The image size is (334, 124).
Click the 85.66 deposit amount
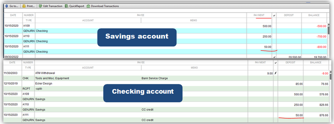299,84
